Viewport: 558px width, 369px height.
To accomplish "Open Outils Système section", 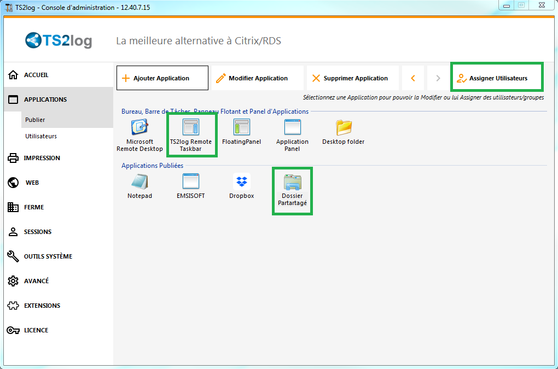I will (x=59, y=256).
